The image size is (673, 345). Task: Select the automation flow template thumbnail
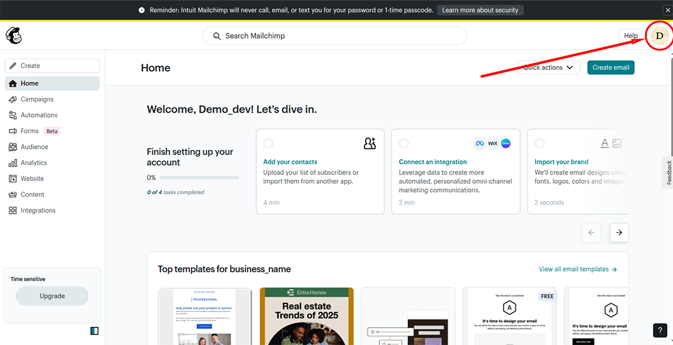click(408, 316)
